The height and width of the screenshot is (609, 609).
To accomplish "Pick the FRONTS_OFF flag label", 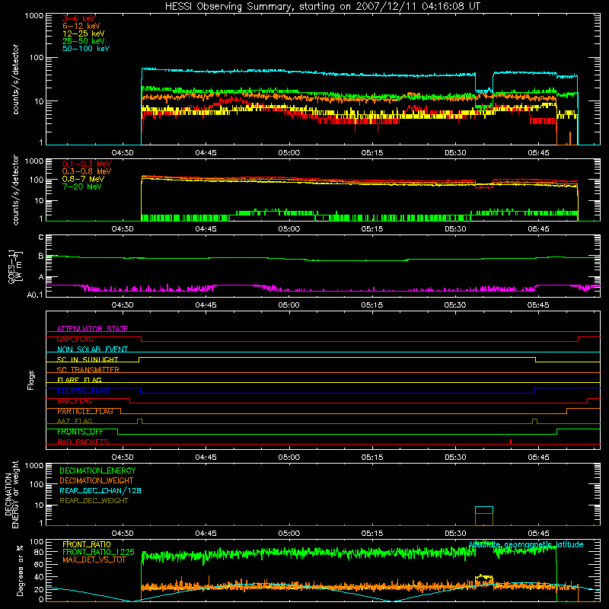I will tap(80, 432).
